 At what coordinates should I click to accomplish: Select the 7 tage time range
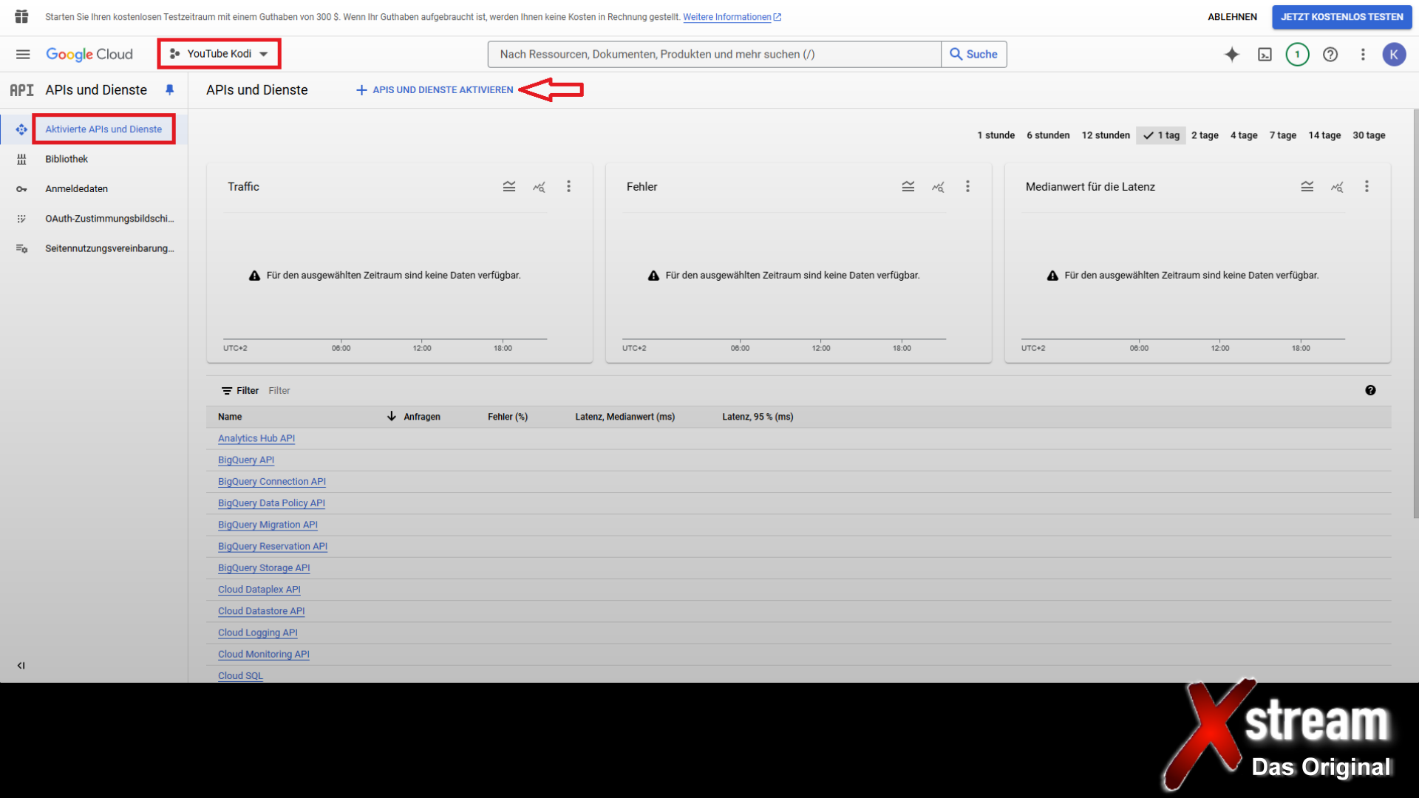point(1282,135)
